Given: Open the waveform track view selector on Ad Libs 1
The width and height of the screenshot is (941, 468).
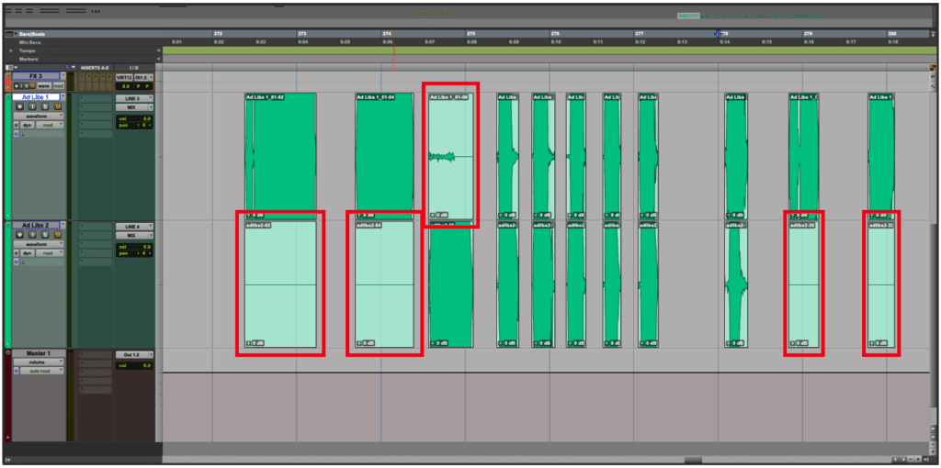Looking at the screenshot, I should 39,117.
